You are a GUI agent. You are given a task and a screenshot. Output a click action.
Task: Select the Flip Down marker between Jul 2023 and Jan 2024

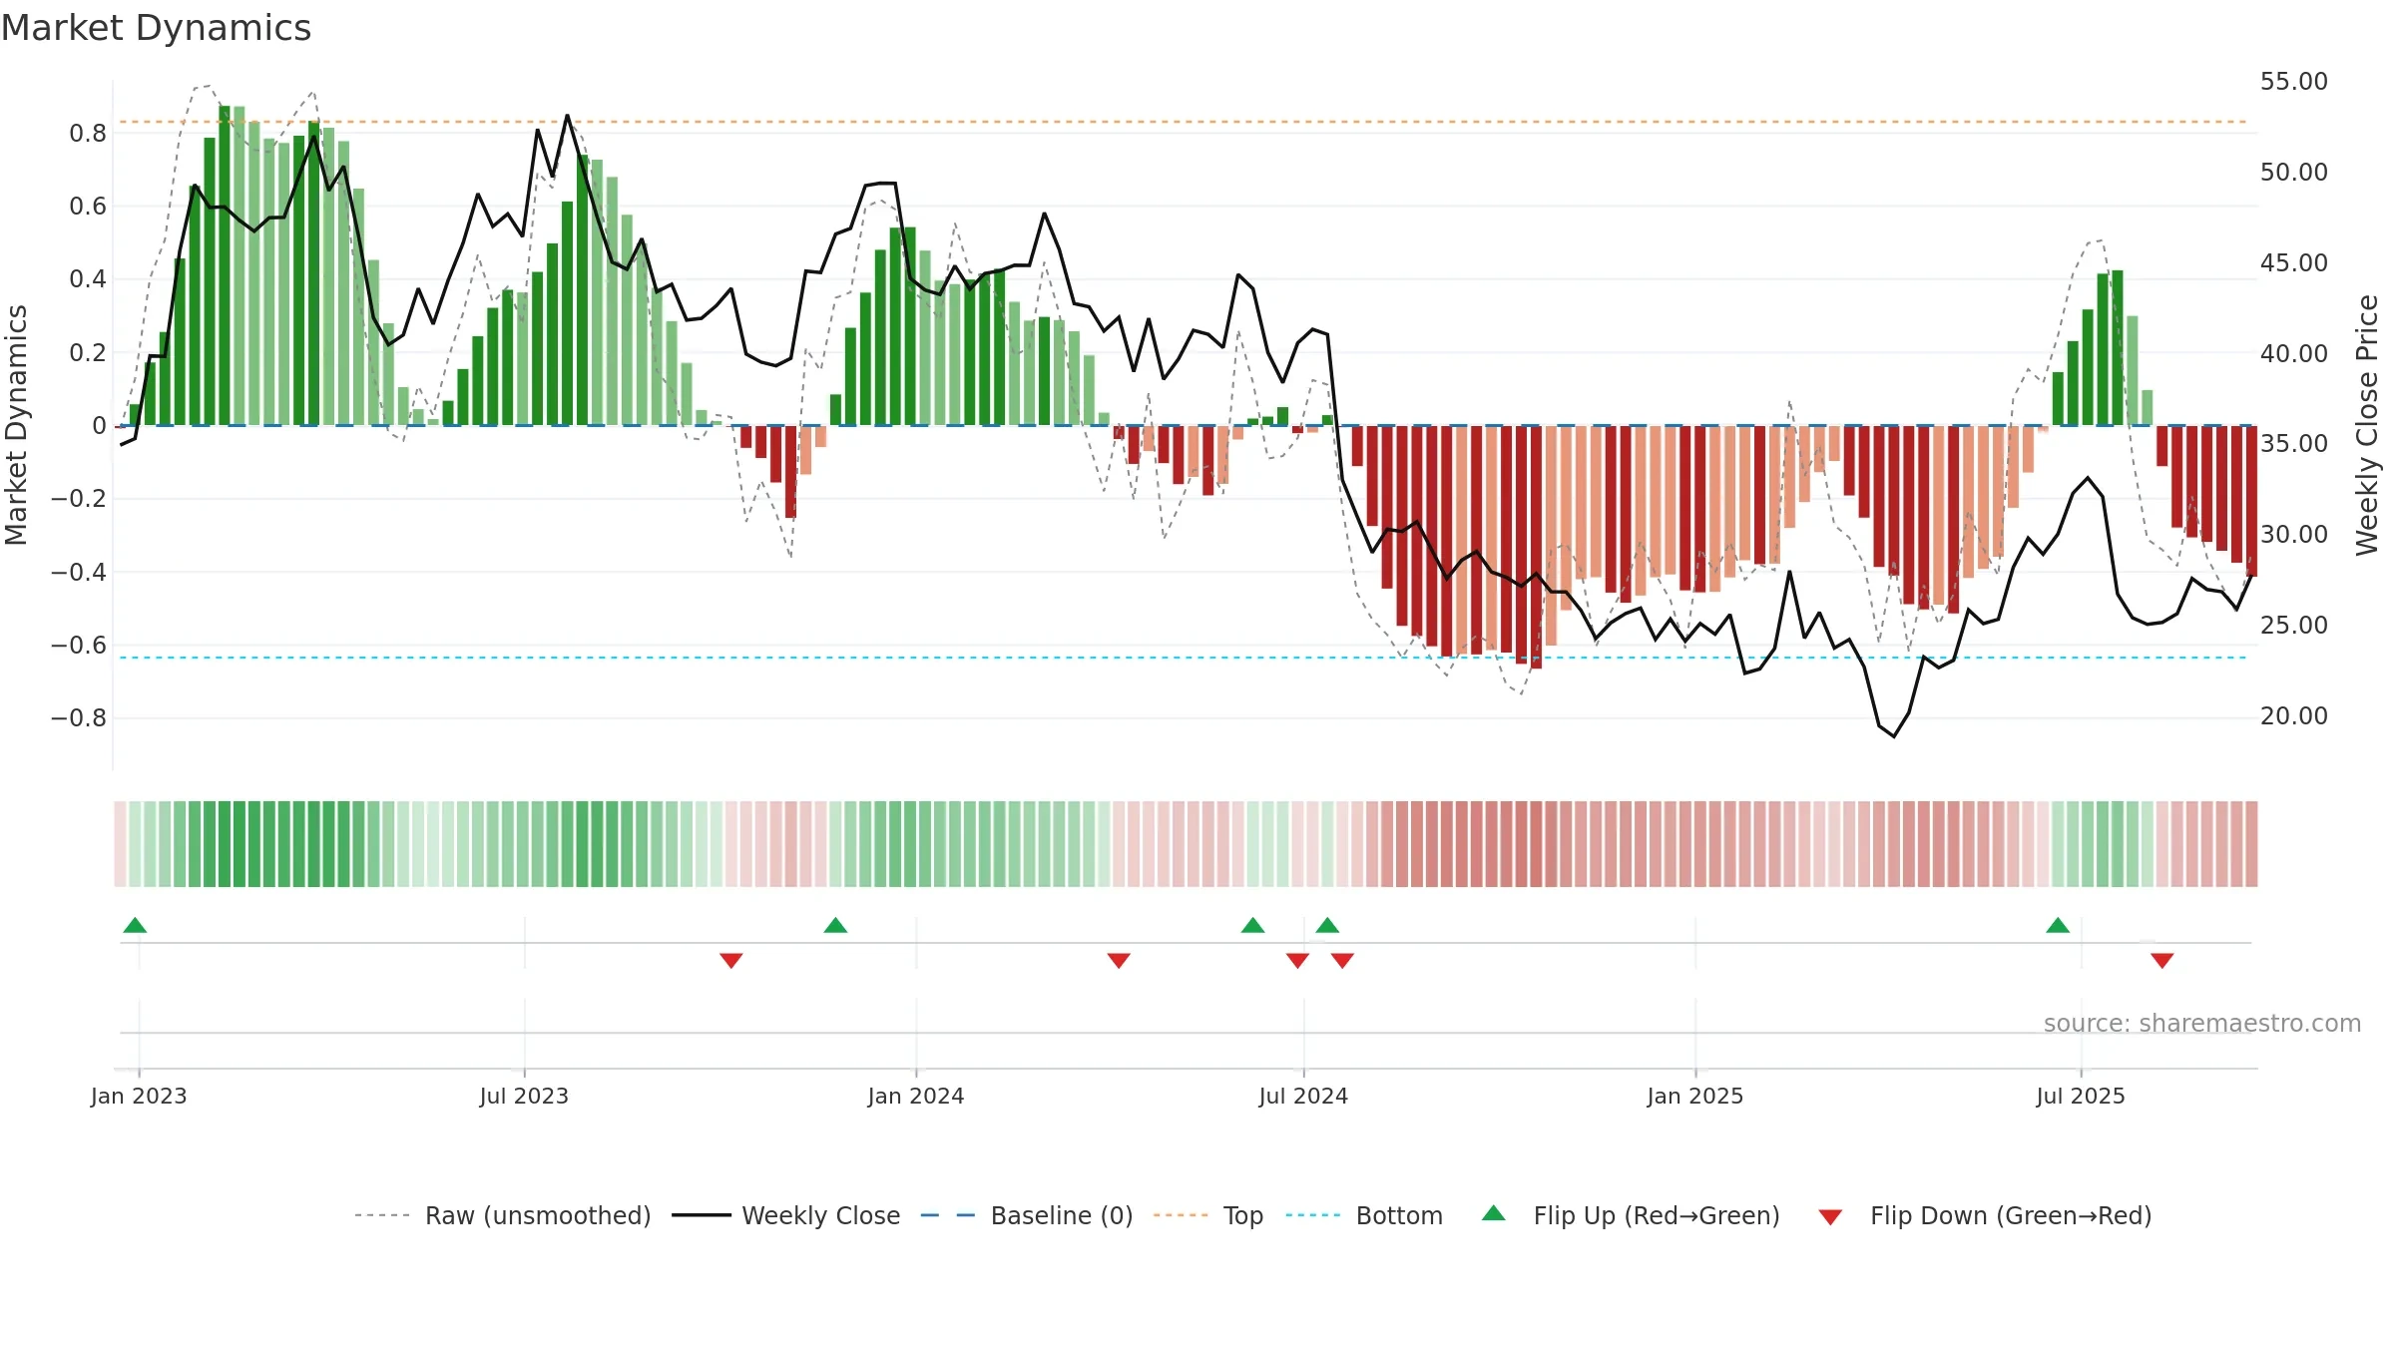coord(731,960)
